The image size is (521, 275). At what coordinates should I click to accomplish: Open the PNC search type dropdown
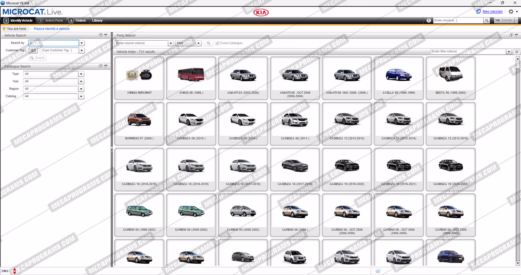[199, 43]
